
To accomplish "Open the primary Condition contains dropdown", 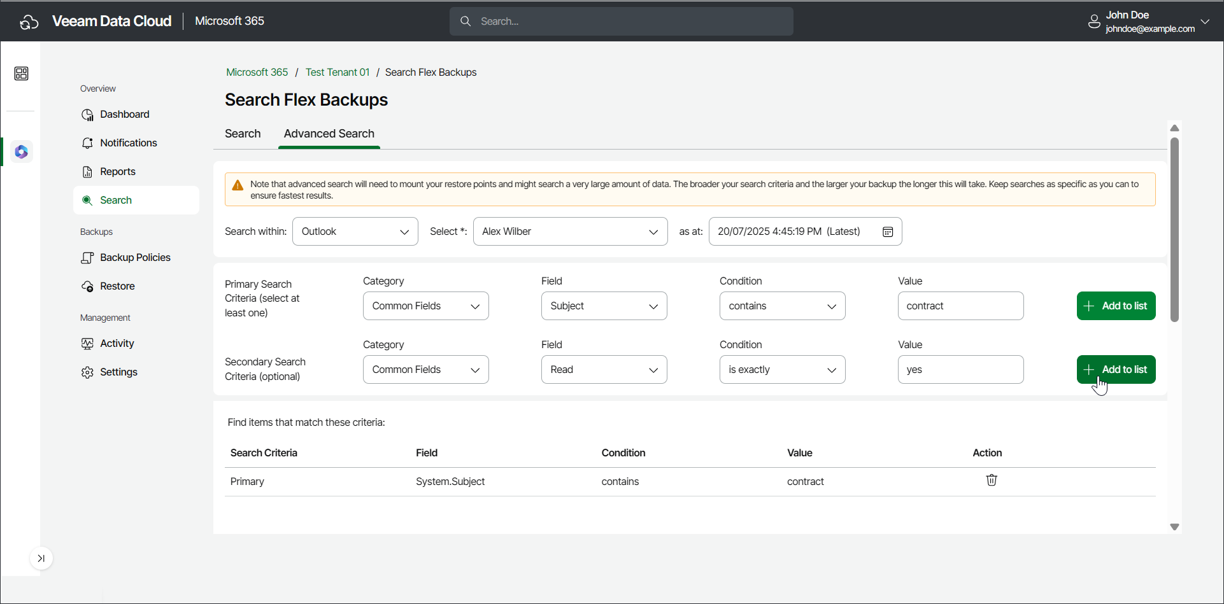I will [783, 306].
